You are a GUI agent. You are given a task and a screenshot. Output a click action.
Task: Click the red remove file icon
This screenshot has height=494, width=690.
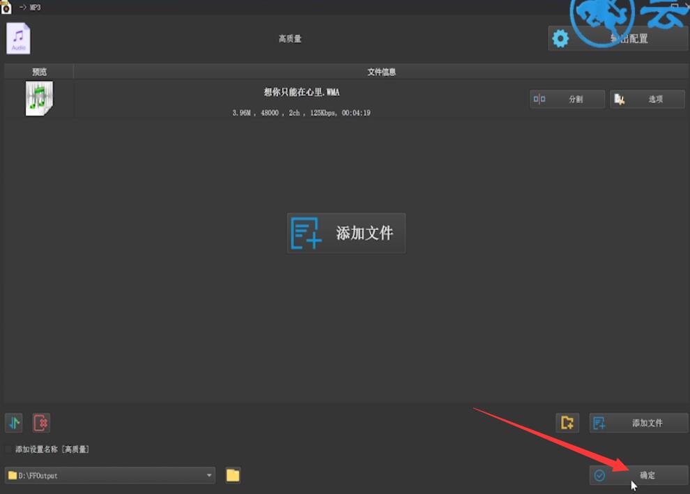[x=41, y=423]
